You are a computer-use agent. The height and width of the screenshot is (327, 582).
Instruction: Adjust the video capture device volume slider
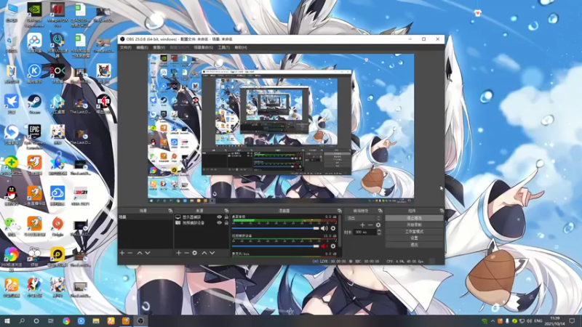pos(276,246)
